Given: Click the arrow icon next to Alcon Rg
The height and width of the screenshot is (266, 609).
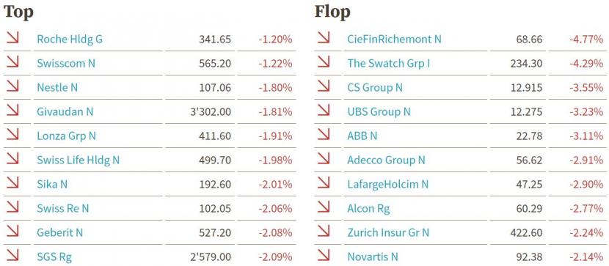Looking at the screenshot, I should click(x=324, y=207).
